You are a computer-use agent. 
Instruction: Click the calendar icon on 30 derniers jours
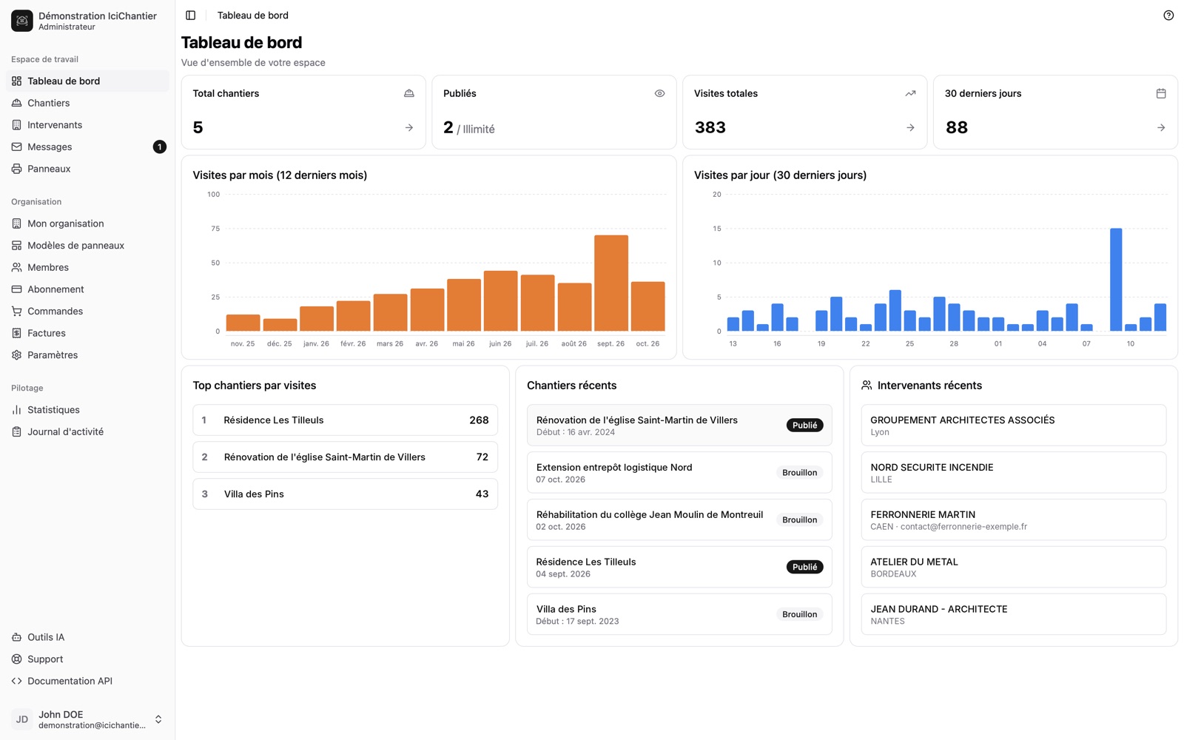tap(1161, 93)
